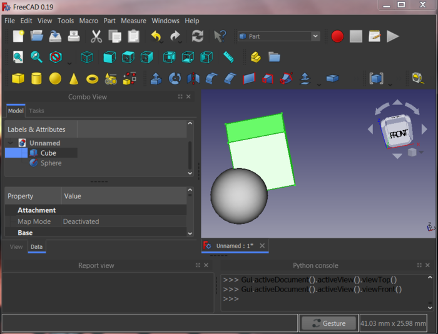Switch to the View property tab
The image size is (438, 334).
(16, 247)
